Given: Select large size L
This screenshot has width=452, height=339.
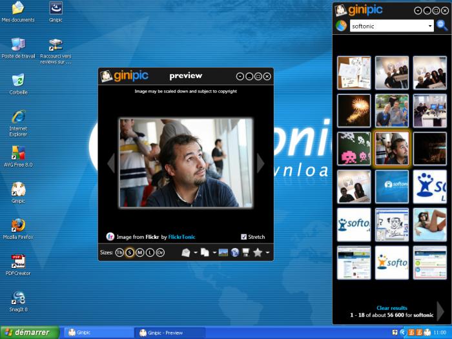Looking at the screenshot, I should tap(150, 253).
